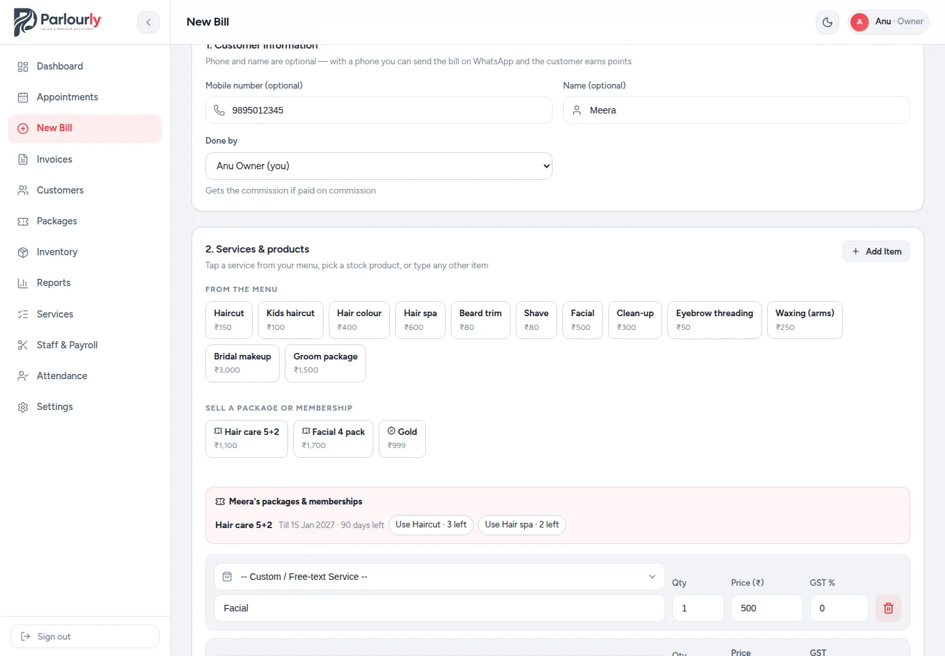Open the Done by staff dropdown

379,166
